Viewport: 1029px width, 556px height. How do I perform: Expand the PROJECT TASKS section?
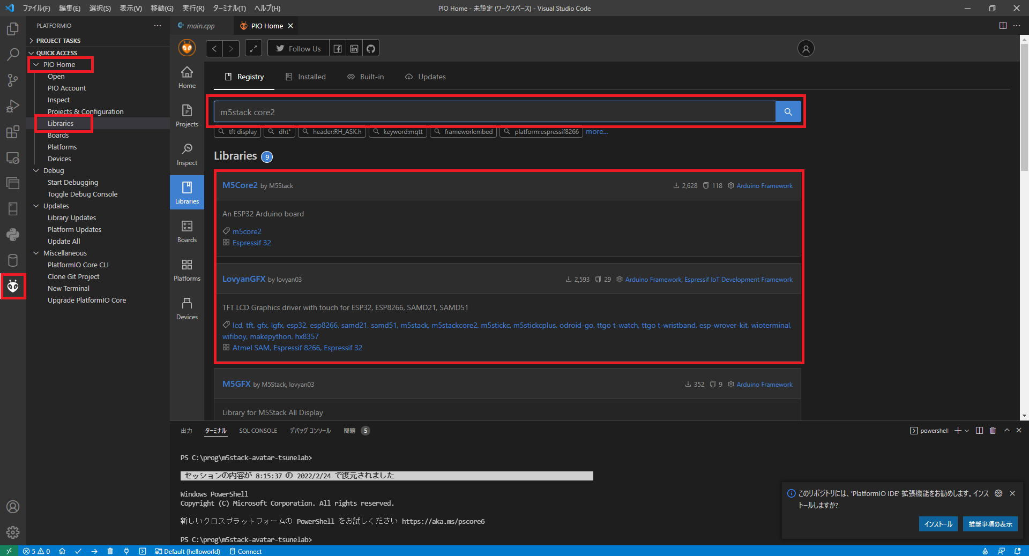click(58, 41)
